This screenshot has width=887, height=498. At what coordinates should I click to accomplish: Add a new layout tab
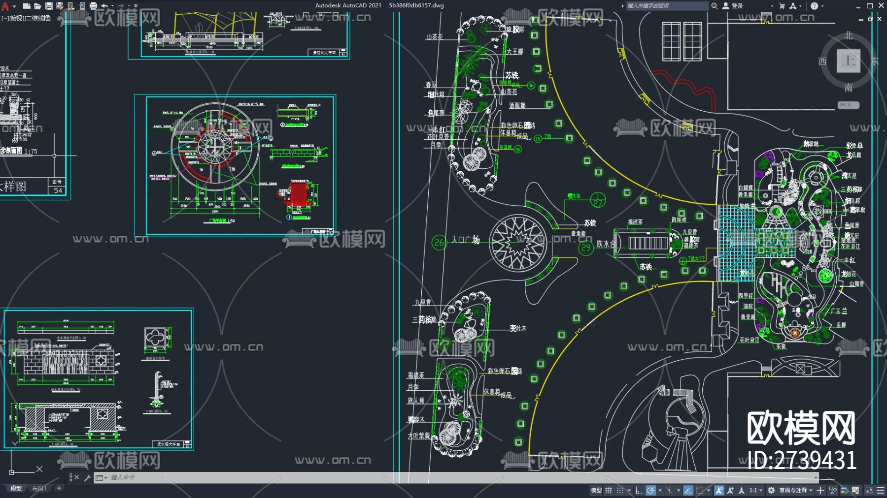click(x=59, y=489)
